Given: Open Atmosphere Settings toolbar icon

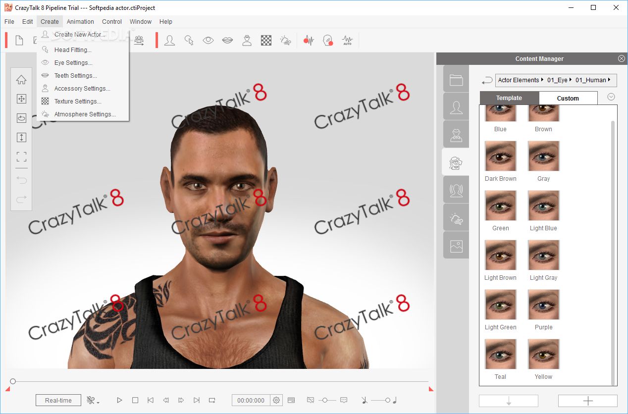Looking at the screenshot, I should (286, 40).
